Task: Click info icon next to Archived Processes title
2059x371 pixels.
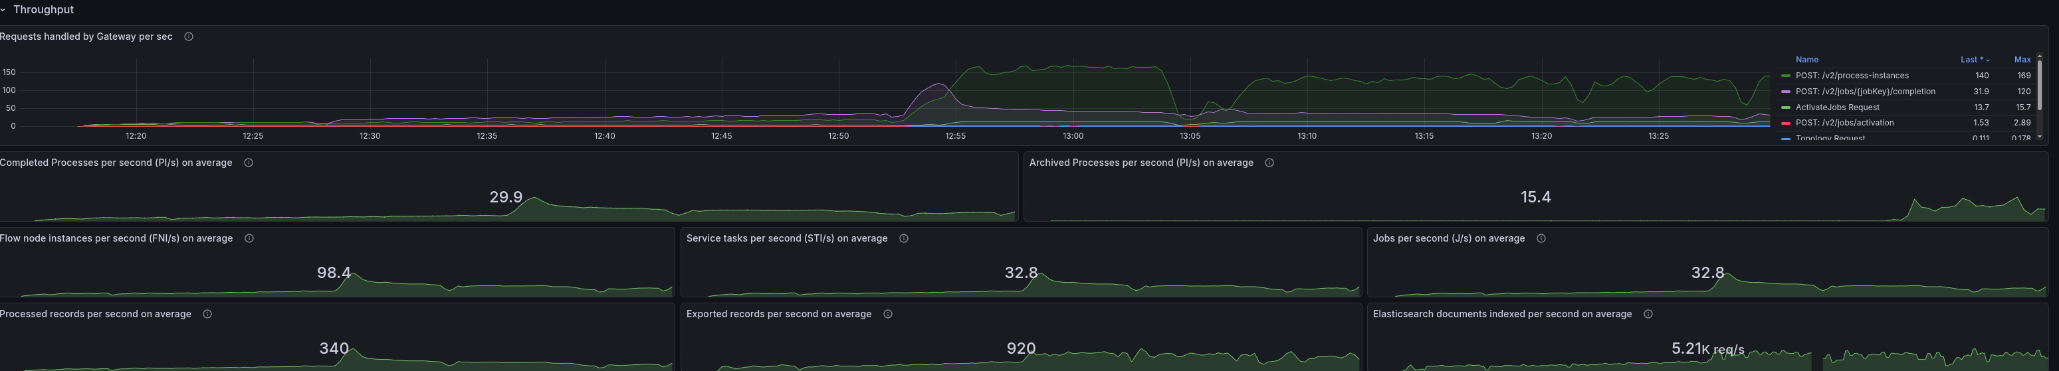Action: [1269, 163]
